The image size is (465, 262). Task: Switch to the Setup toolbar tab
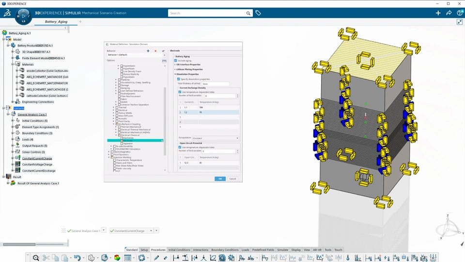click(x=144, y=250)
